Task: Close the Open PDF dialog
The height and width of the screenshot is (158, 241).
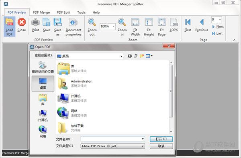Action: click(169, 46)
